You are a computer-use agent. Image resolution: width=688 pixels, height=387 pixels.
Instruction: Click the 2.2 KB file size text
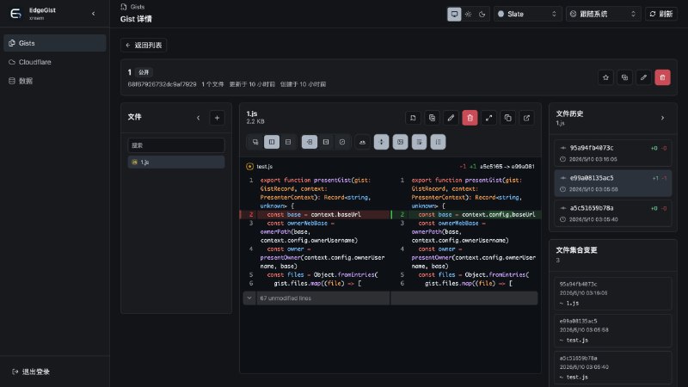(255, 121)
